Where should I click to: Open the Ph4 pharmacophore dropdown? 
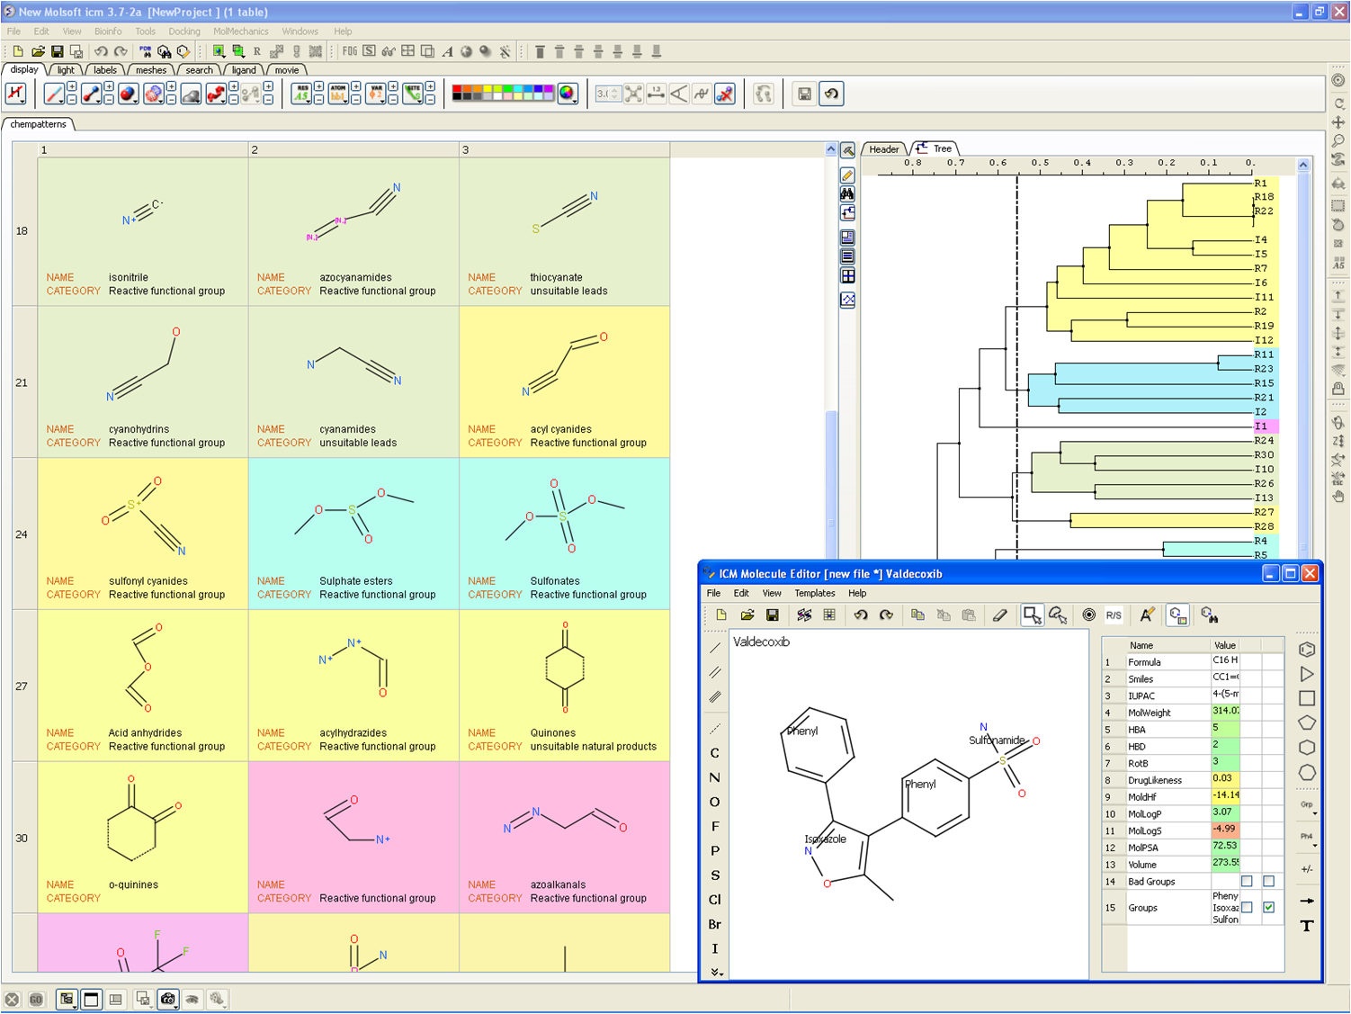[x=1308, y=839]
